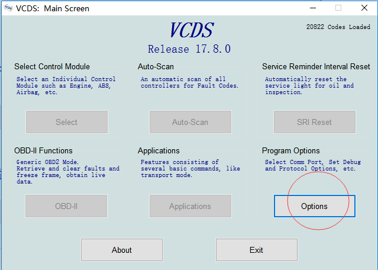Click 'Automatically reset the service light' description

[x=309, y=86]
